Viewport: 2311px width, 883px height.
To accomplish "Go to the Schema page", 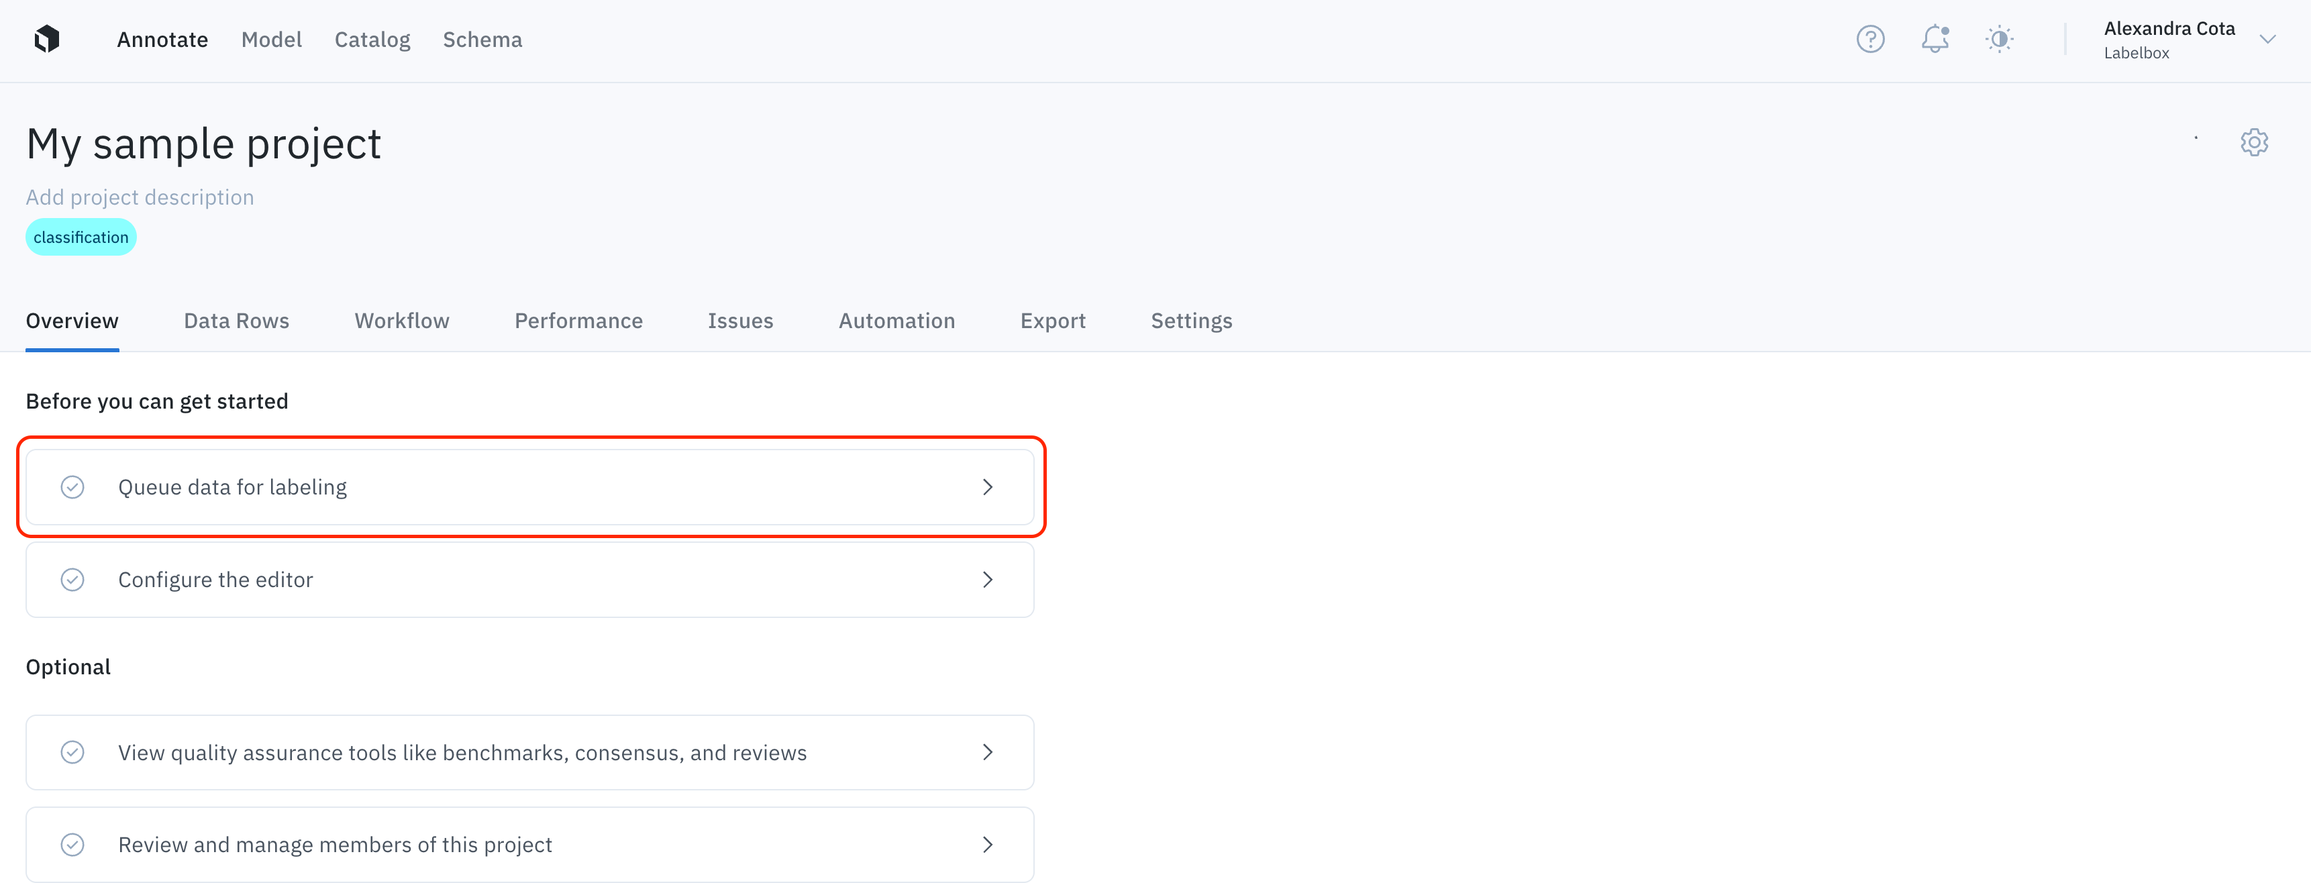I will [x=482, y=40].
